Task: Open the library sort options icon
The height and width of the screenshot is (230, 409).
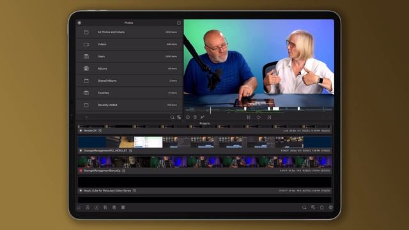Action: [x=179, y=118]
